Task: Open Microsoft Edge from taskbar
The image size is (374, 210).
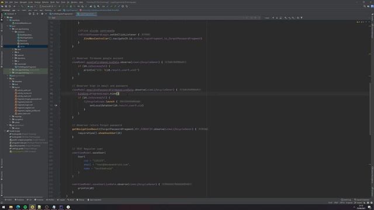Action: point(18,207)
